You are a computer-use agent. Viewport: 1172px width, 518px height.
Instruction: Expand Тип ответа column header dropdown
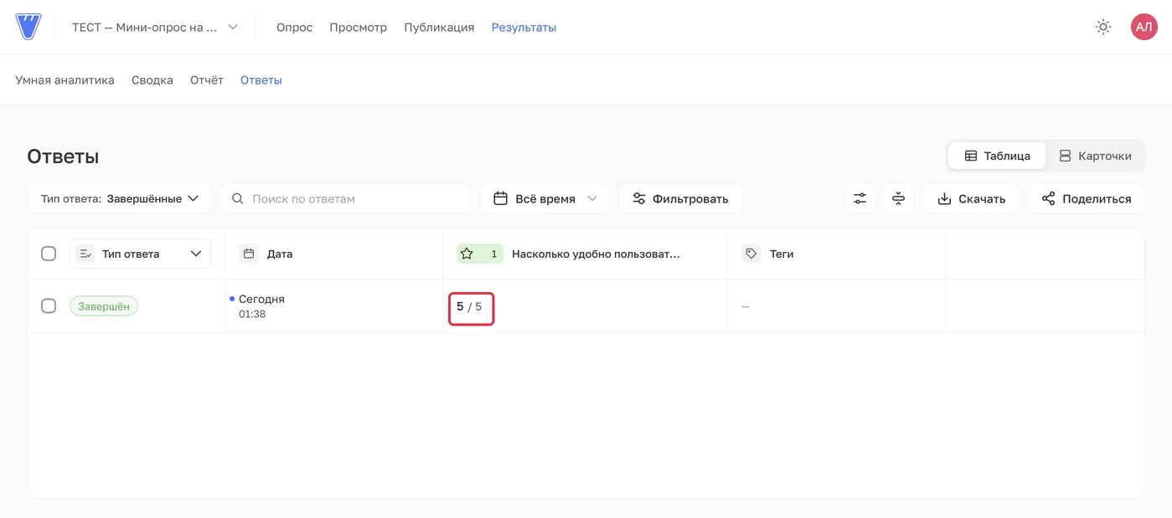coord(140,254)
